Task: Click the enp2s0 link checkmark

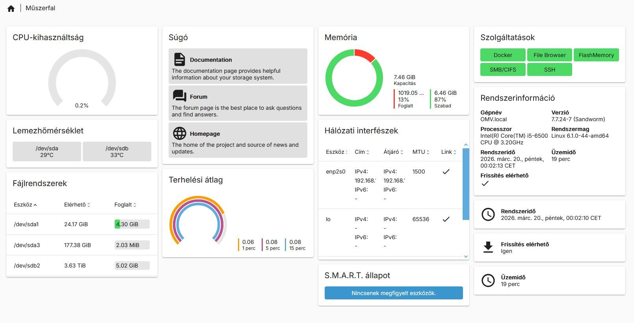Action: pos(446,172)
